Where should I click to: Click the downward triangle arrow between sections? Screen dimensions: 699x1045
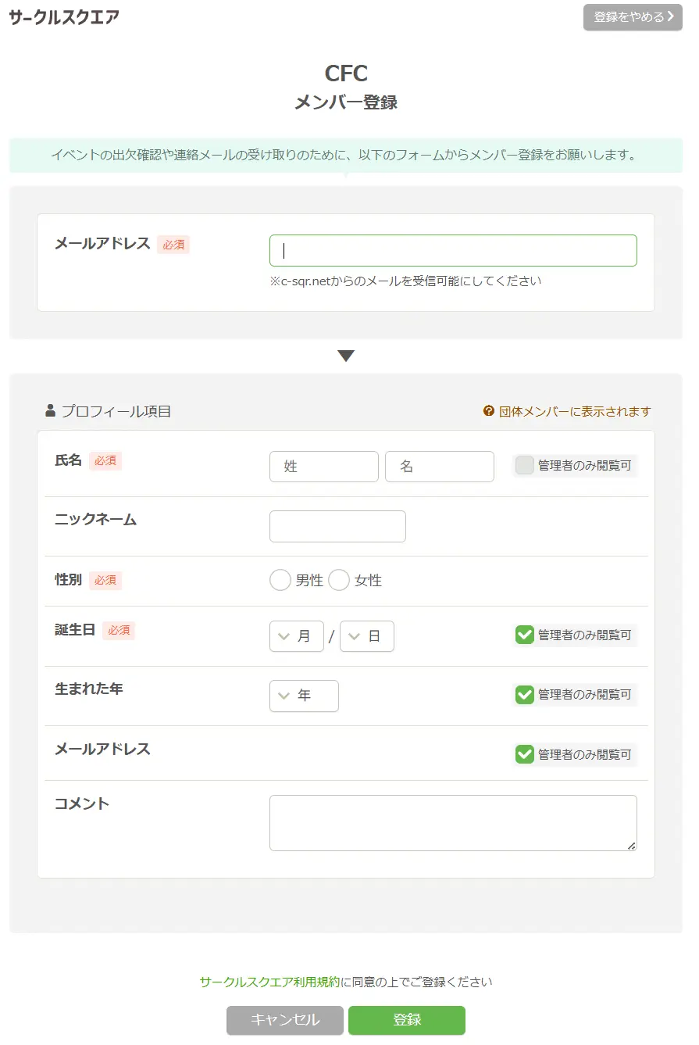click(x=346, y=356)
